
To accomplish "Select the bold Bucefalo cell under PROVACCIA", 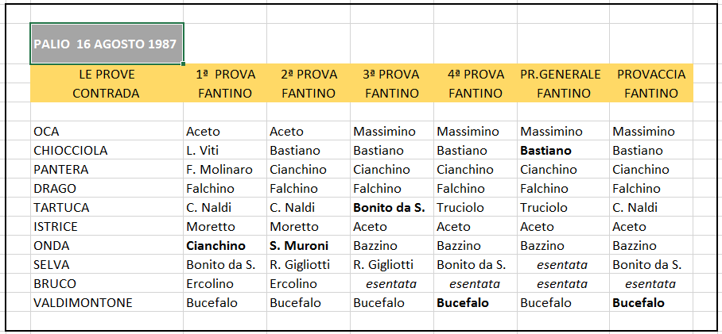I will click(x=651, y=303).
